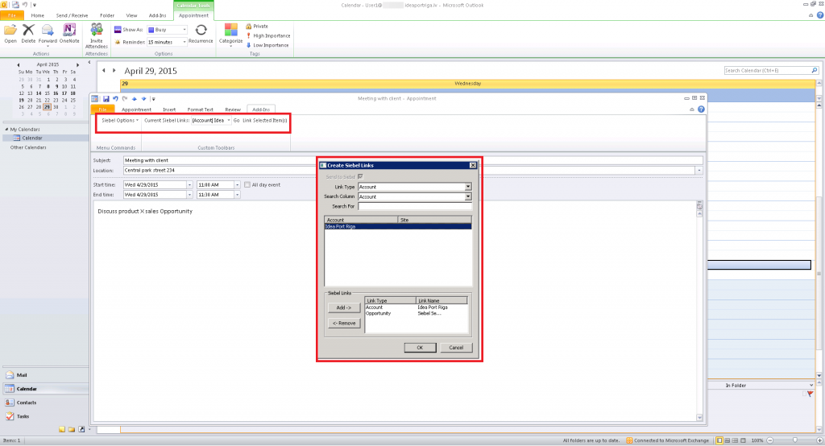
Task: Cancel the Create Siebel Links dialog
Action: point(456,348)
